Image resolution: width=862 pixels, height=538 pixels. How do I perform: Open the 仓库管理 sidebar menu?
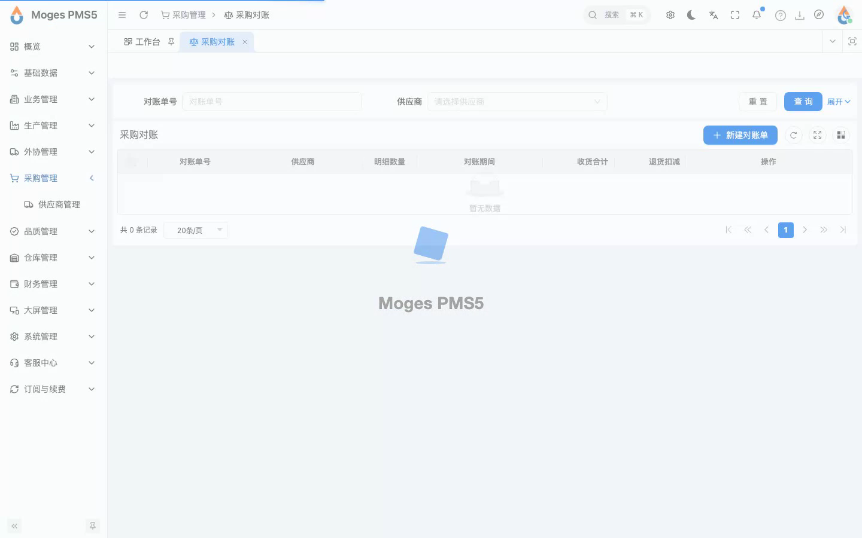point(54,258)
